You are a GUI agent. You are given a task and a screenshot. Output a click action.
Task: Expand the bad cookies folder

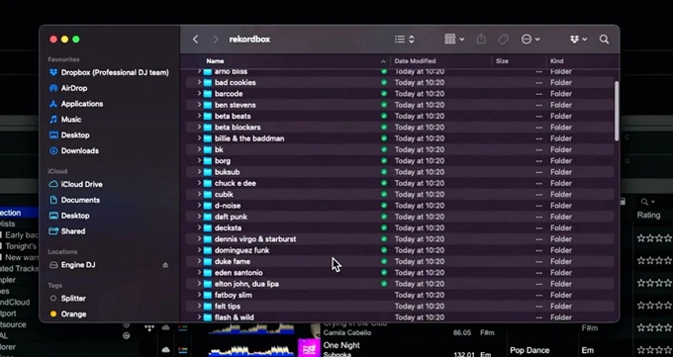click(x=199, y=82)
